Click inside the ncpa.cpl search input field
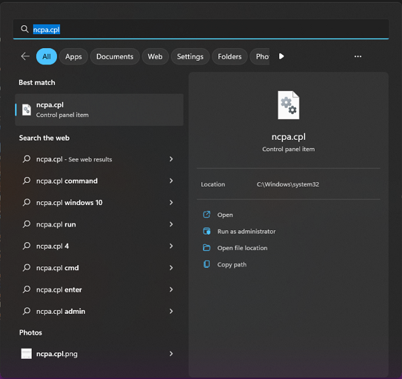402x379 pixels. [201, 29]
